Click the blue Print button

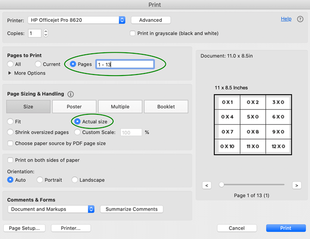click(286, 228)
